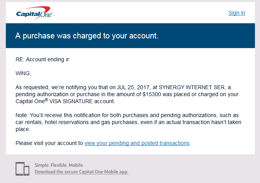Click the JUL 25, 2017 date text
This screenshot has height=183, width=260.
pyautogui.click(x=134, y=87)
